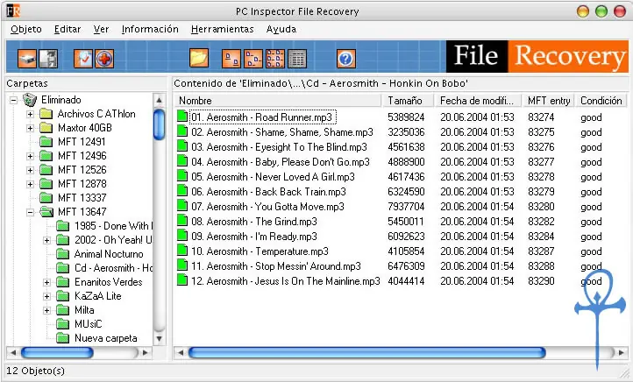Click file list horizontal scrollbar thumb

tap(367, 353)
